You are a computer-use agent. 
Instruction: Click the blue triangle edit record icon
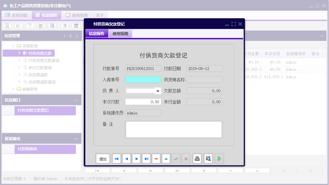166,159
